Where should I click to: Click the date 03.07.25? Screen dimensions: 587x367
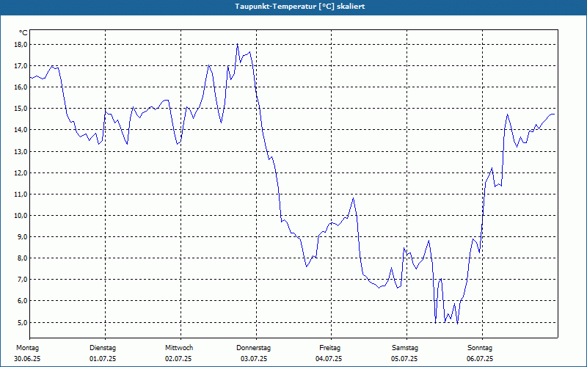click(x=254, y=359)
